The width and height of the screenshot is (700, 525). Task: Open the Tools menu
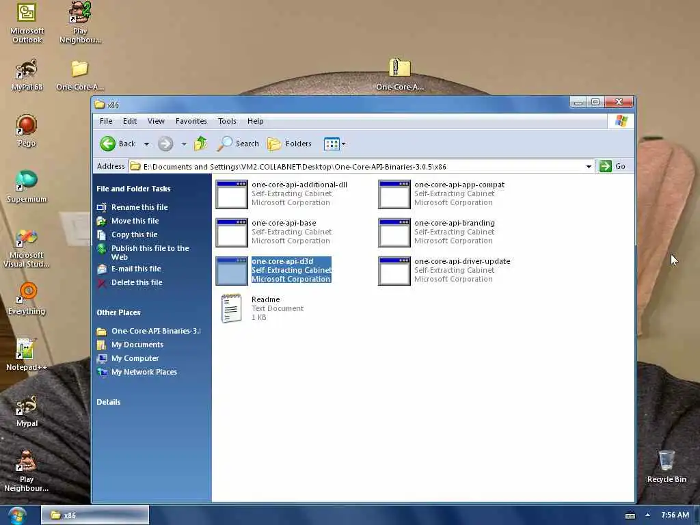[x=227, y=121]
